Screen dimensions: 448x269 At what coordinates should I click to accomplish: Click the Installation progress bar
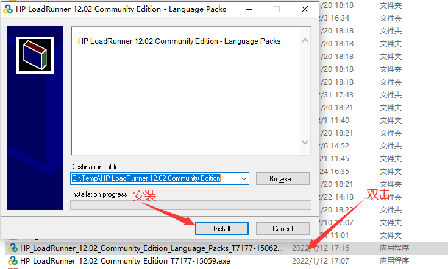pyautogui.click(x=191, y=205)
